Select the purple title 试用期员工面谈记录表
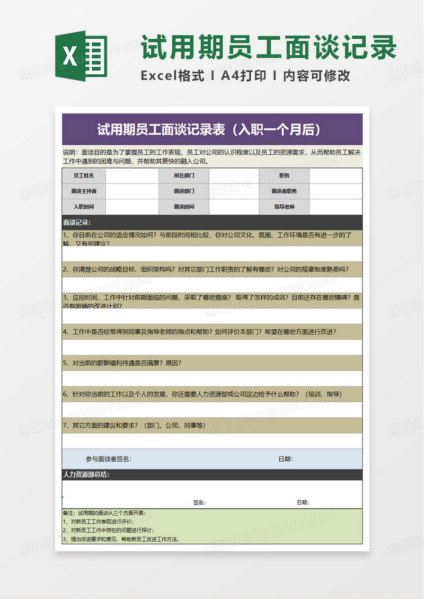This screenshot has height=599, width=424. [212, 129]
